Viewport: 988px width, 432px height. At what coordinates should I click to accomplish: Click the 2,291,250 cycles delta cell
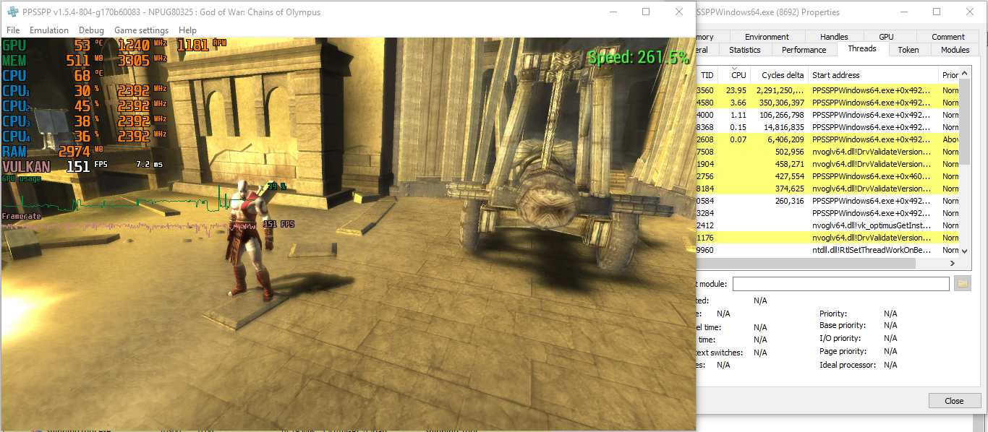point(780,90)
